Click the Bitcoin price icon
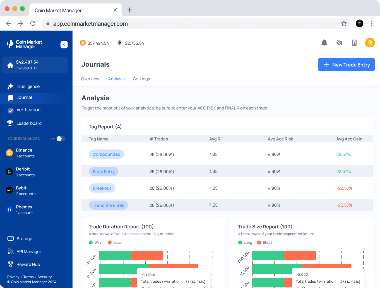Image resolution: width=380 pixels, height=288 pixels. point(83,43)
